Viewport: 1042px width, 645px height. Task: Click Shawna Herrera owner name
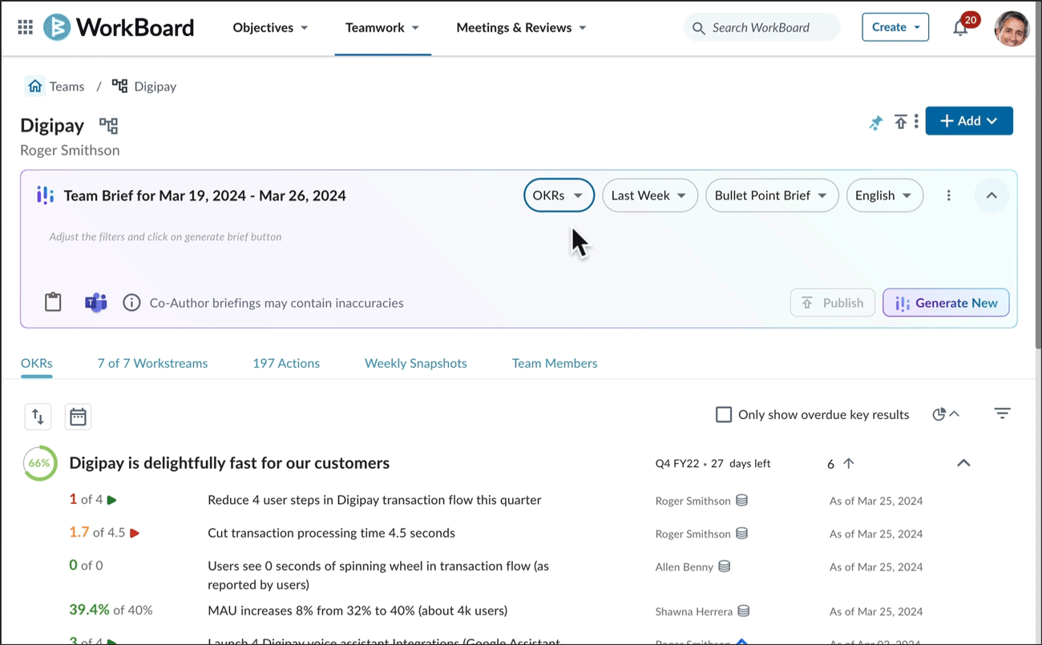[x=694, y=611]
